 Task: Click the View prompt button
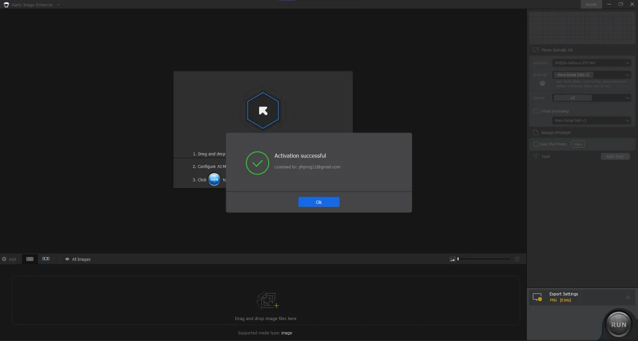pyautogui.click(x=578, y=144)
